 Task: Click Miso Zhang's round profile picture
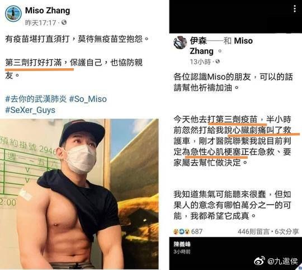[x=13, y=13]
